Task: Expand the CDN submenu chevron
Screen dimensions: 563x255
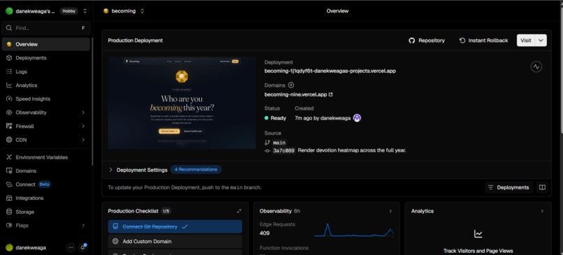Action: tap(83, 140)
